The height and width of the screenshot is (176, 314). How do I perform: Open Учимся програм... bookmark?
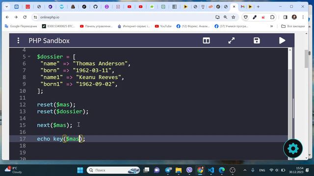[x=231, y=26]
